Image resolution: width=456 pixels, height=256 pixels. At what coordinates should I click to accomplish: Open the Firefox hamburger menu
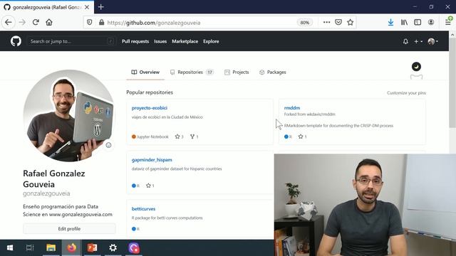click(x=448, y=22)
